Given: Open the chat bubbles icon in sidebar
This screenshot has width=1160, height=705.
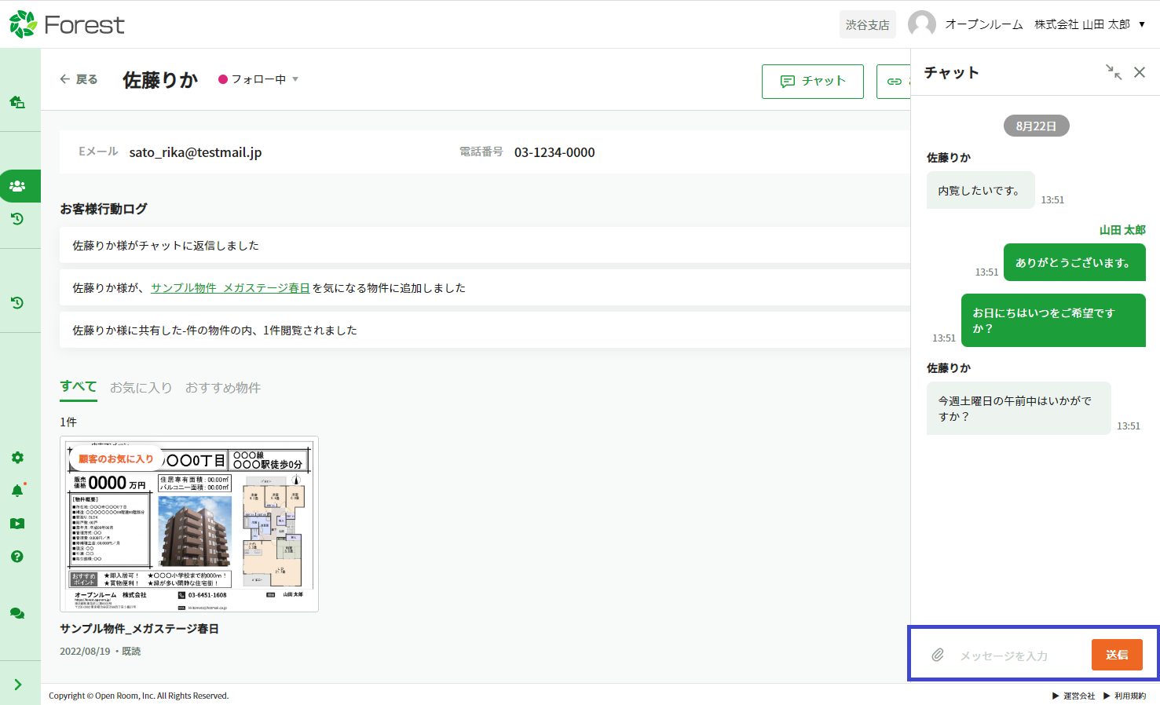Looking at the screenshot, I should click(x=17, y=613).
